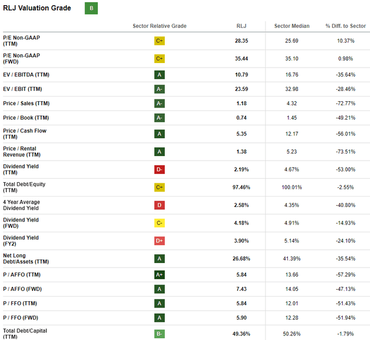The image size is (370, 340).
Task: Click sector median value 41.39%
Action: [x=292, y=258]
